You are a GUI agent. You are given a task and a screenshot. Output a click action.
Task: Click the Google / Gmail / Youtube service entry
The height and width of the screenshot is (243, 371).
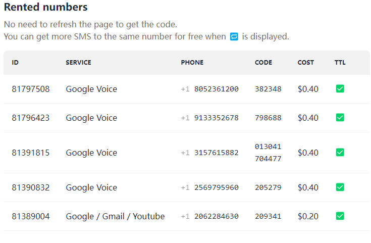click(x=115, y=216)
